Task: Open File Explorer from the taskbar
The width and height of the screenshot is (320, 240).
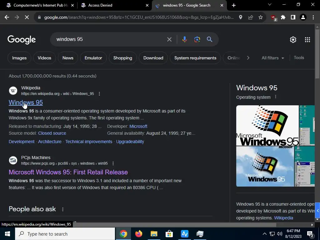Action: click(154, 234)
